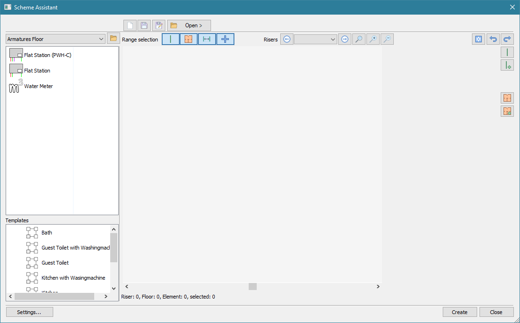Viewport: 520px width, 323px height.
Task: Click the Undo arrow icon
Action: coord(493,39)
